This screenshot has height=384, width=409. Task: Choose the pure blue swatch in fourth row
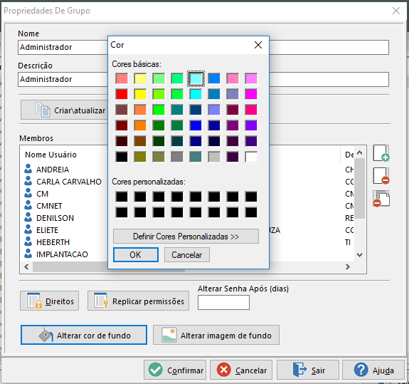[x=196, y=125]
